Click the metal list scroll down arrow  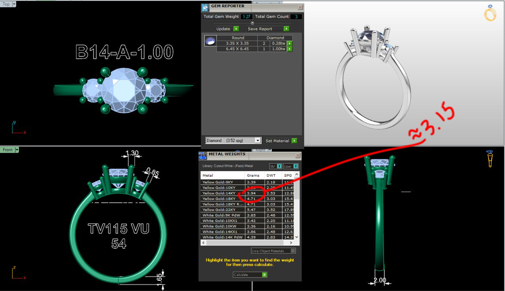[x=297, y=237]
